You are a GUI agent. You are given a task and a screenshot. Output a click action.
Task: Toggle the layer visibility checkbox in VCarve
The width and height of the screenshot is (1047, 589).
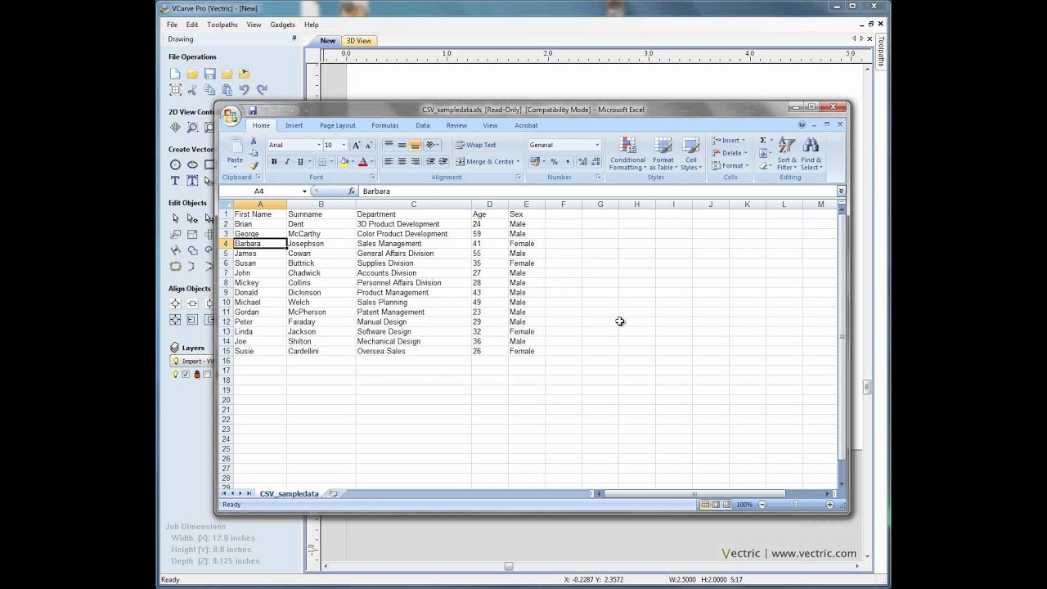point(186,374)
